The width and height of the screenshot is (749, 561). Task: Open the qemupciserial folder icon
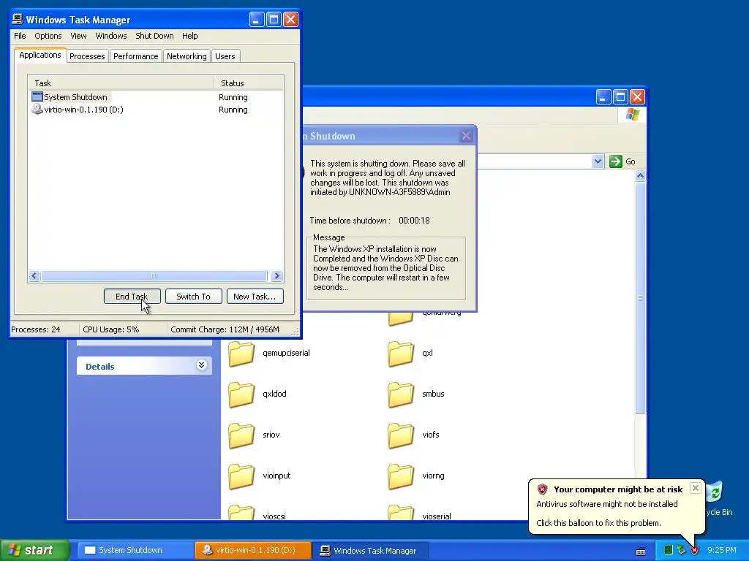point(241,354)
